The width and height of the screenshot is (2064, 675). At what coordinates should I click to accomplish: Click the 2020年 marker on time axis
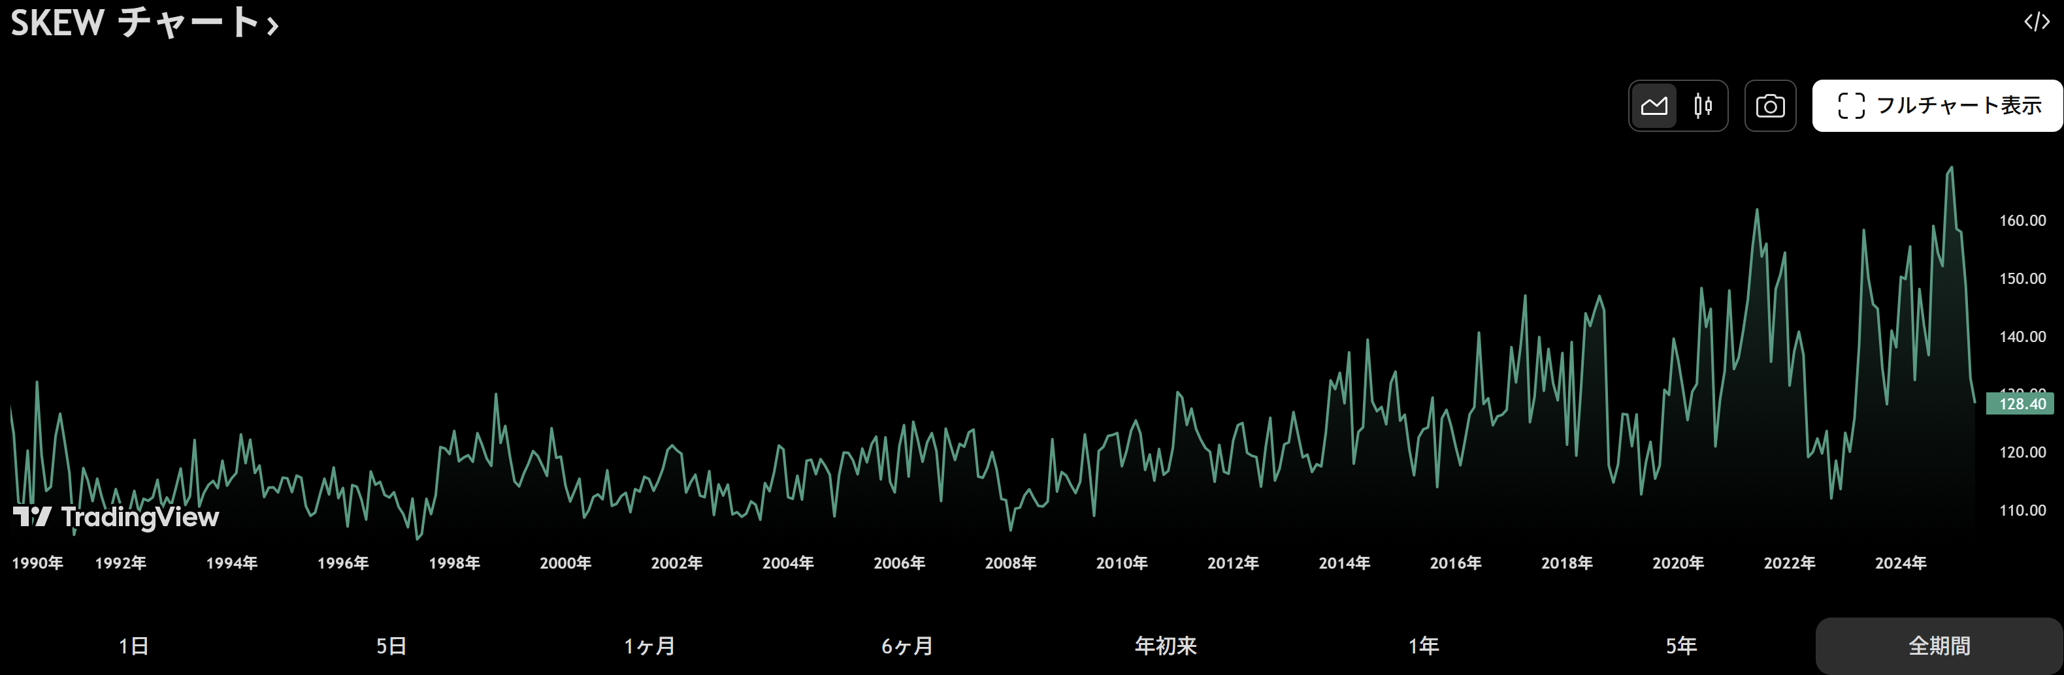pyautogui.click(x=1678, y=563)
